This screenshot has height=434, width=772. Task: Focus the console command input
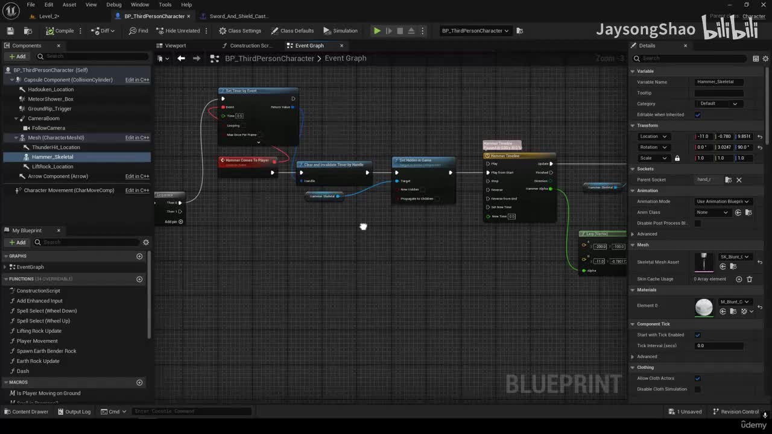pos(191,412)
